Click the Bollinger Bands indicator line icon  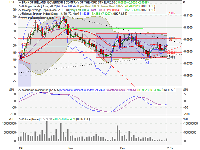tap(20, 6)
